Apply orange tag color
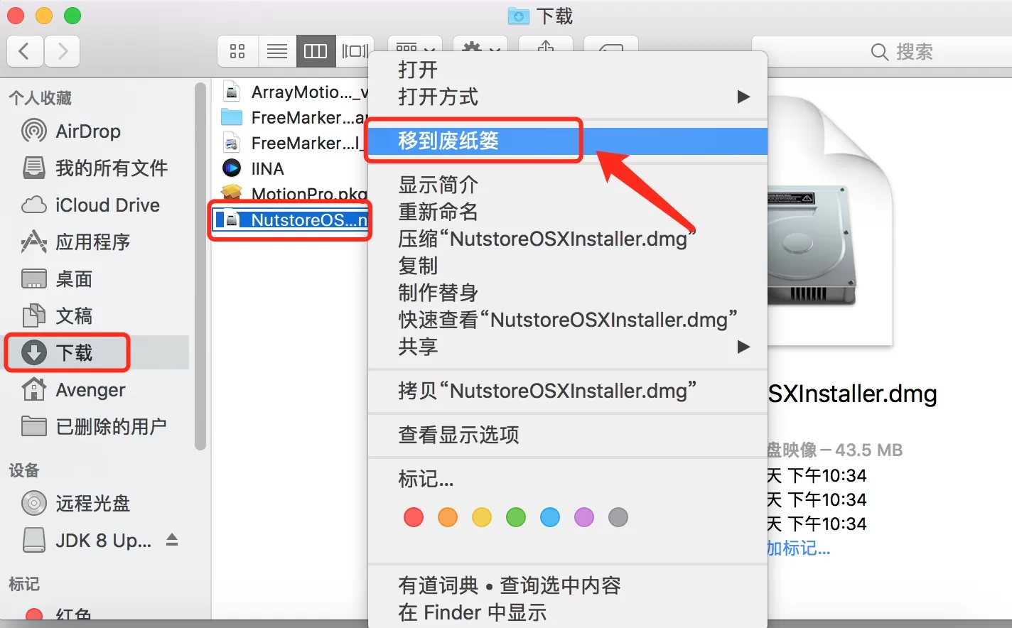This screenshot has height=628, width=1012. [x=448, y=517]
